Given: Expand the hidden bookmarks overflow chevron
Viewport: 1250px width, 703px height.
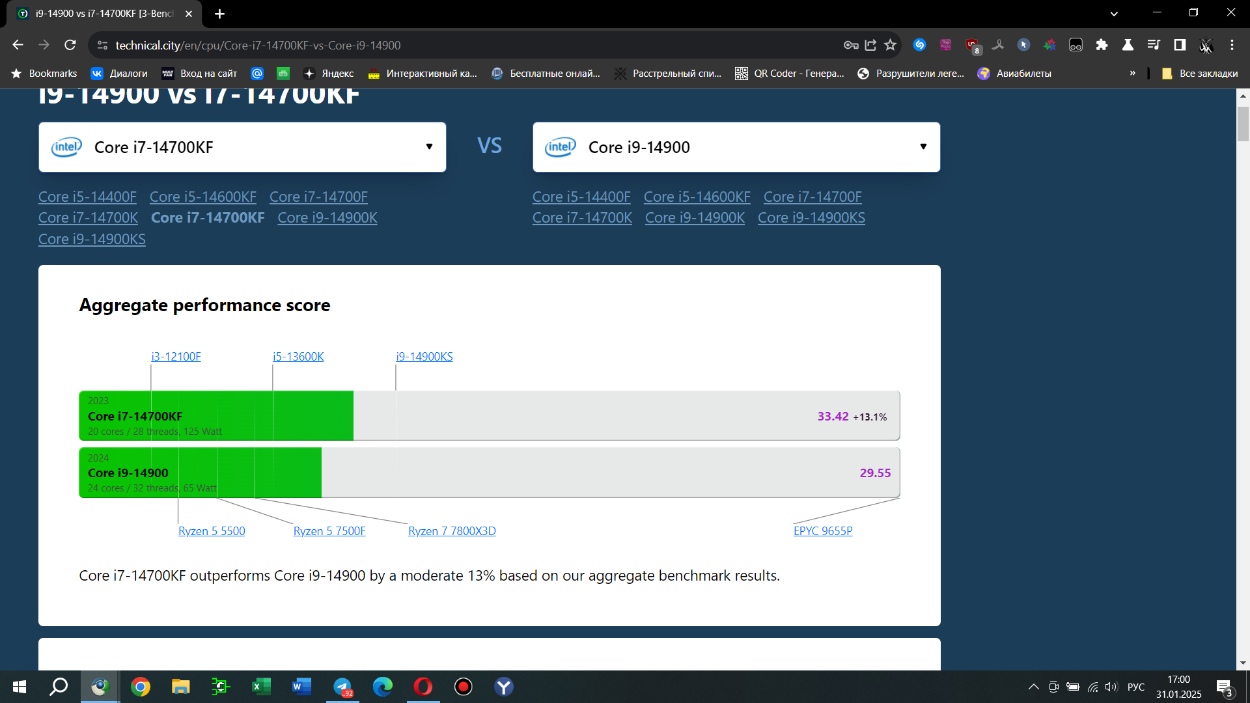Looking at the screenshot, I should point(1133,73).
